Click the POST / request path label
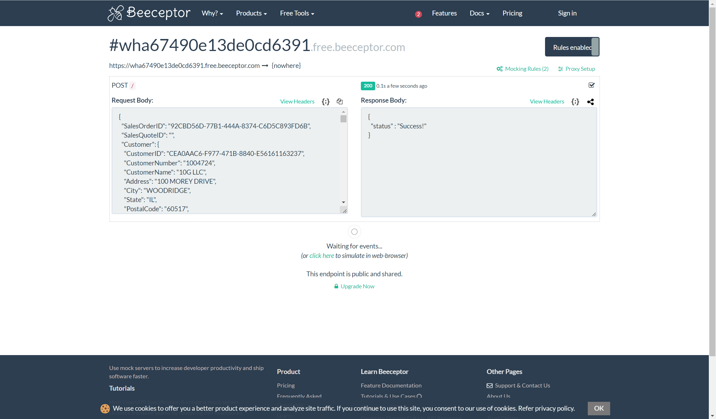 (123, 85)
